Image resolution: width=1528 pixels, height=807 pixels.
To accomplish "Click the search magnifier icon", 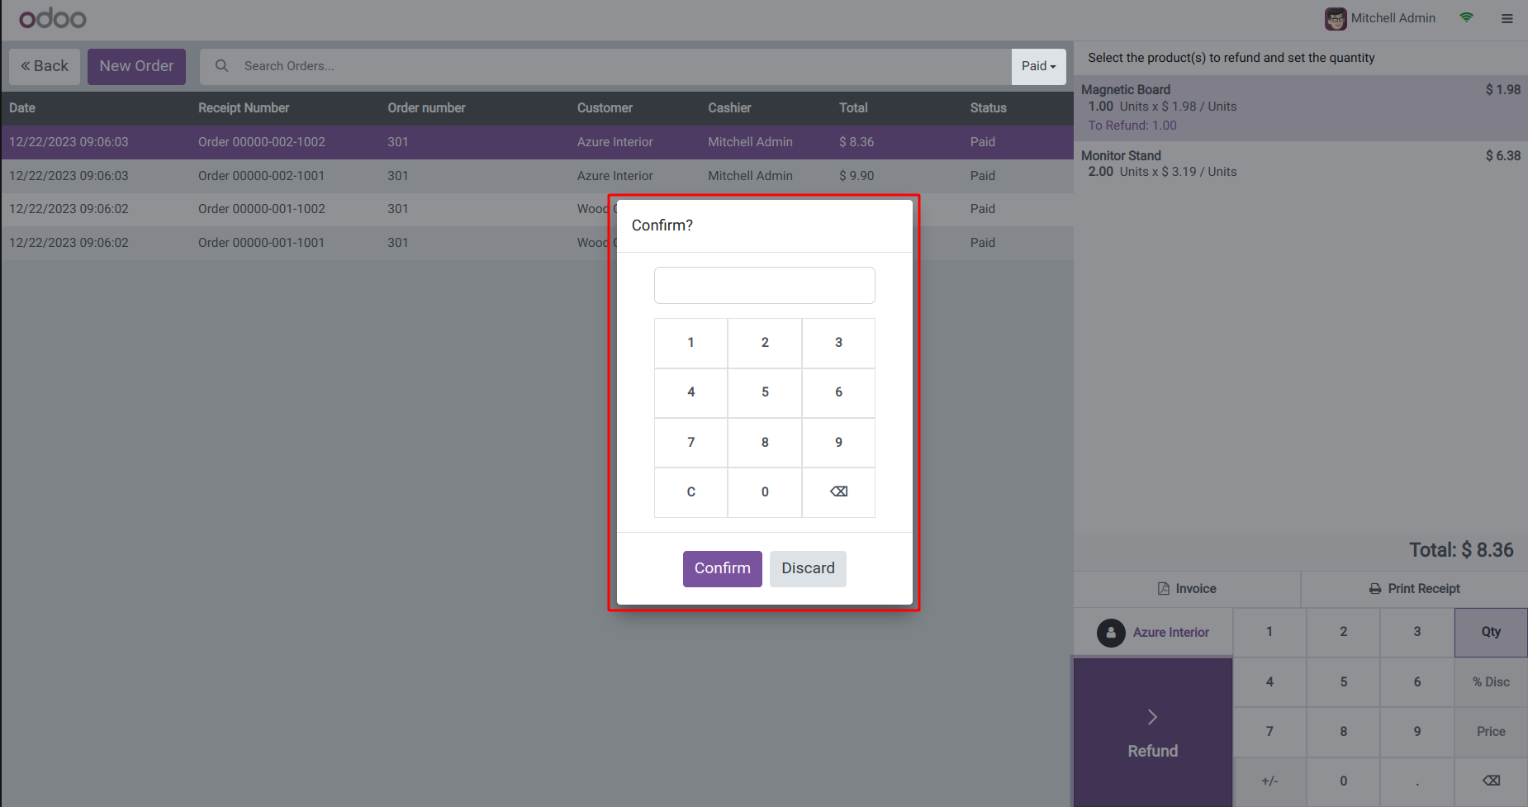I will [221, 66].
